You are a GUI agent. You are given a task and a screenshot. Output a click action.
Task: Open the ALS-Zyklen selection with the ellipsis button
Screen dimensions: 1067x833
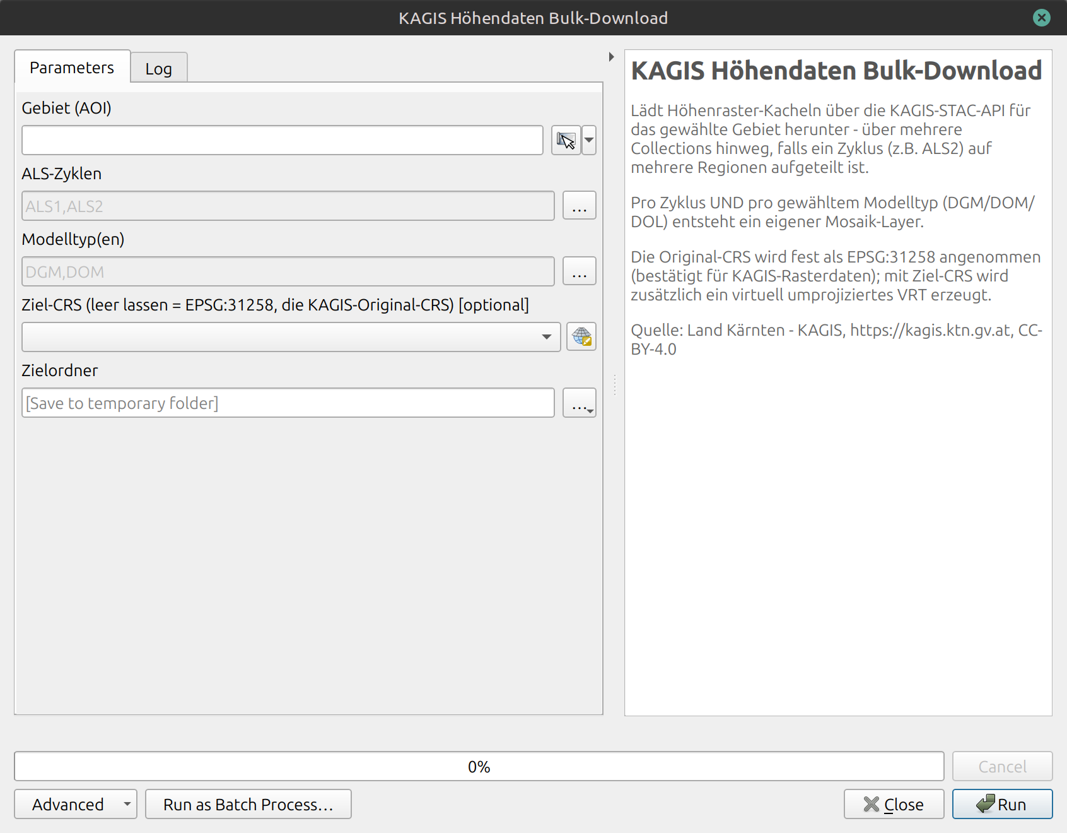[580, 206]
